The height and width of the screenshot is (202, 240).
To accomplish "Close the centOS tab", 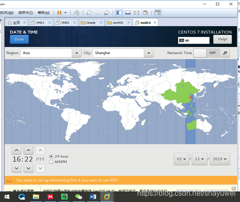I will [x=129, y=23].
